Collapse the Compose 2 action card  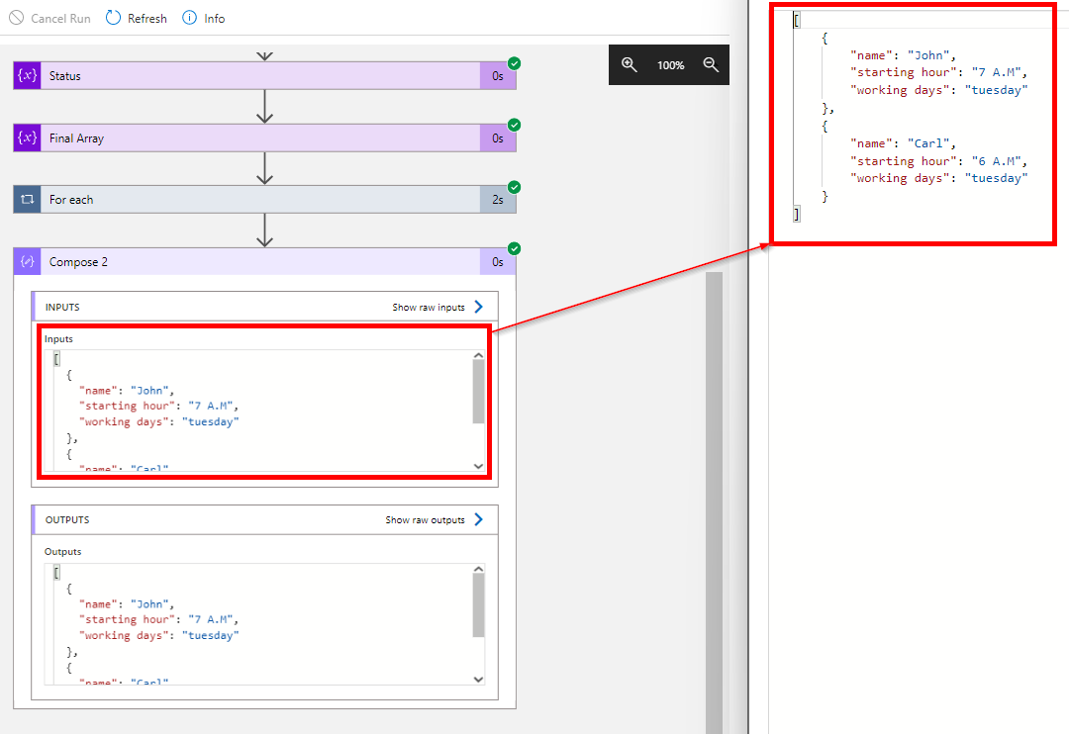coord(264,262)
